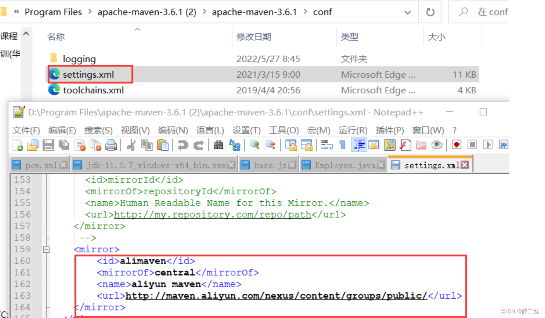Open the 插件(P) menu
The width and height of the screenshot is (545, 318).
(389, 130)
